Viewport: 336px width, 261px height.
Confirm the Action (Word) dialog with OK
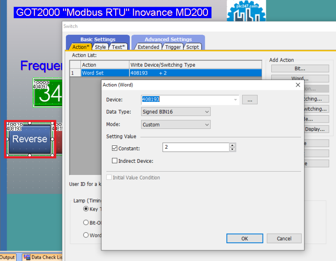click(x=244, y=238)
